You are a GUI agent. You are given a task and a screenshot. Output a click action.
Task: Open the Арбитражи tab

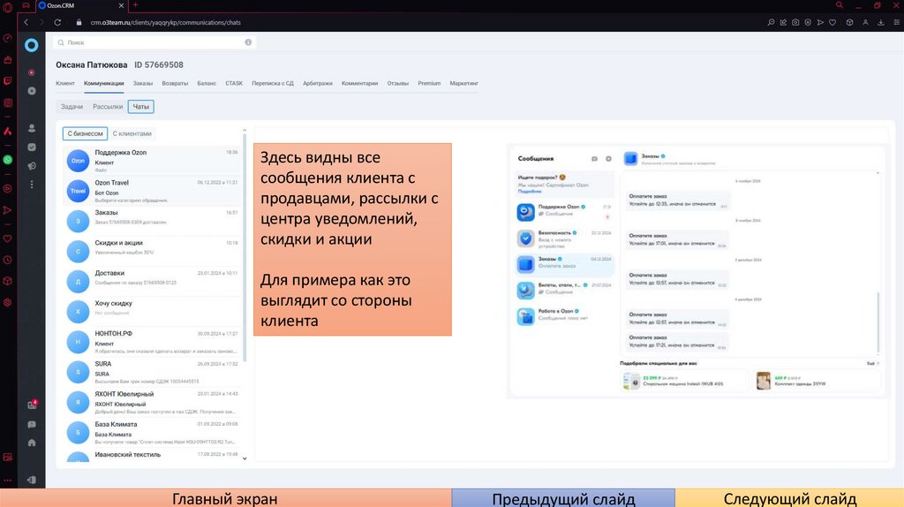(318, 83)
